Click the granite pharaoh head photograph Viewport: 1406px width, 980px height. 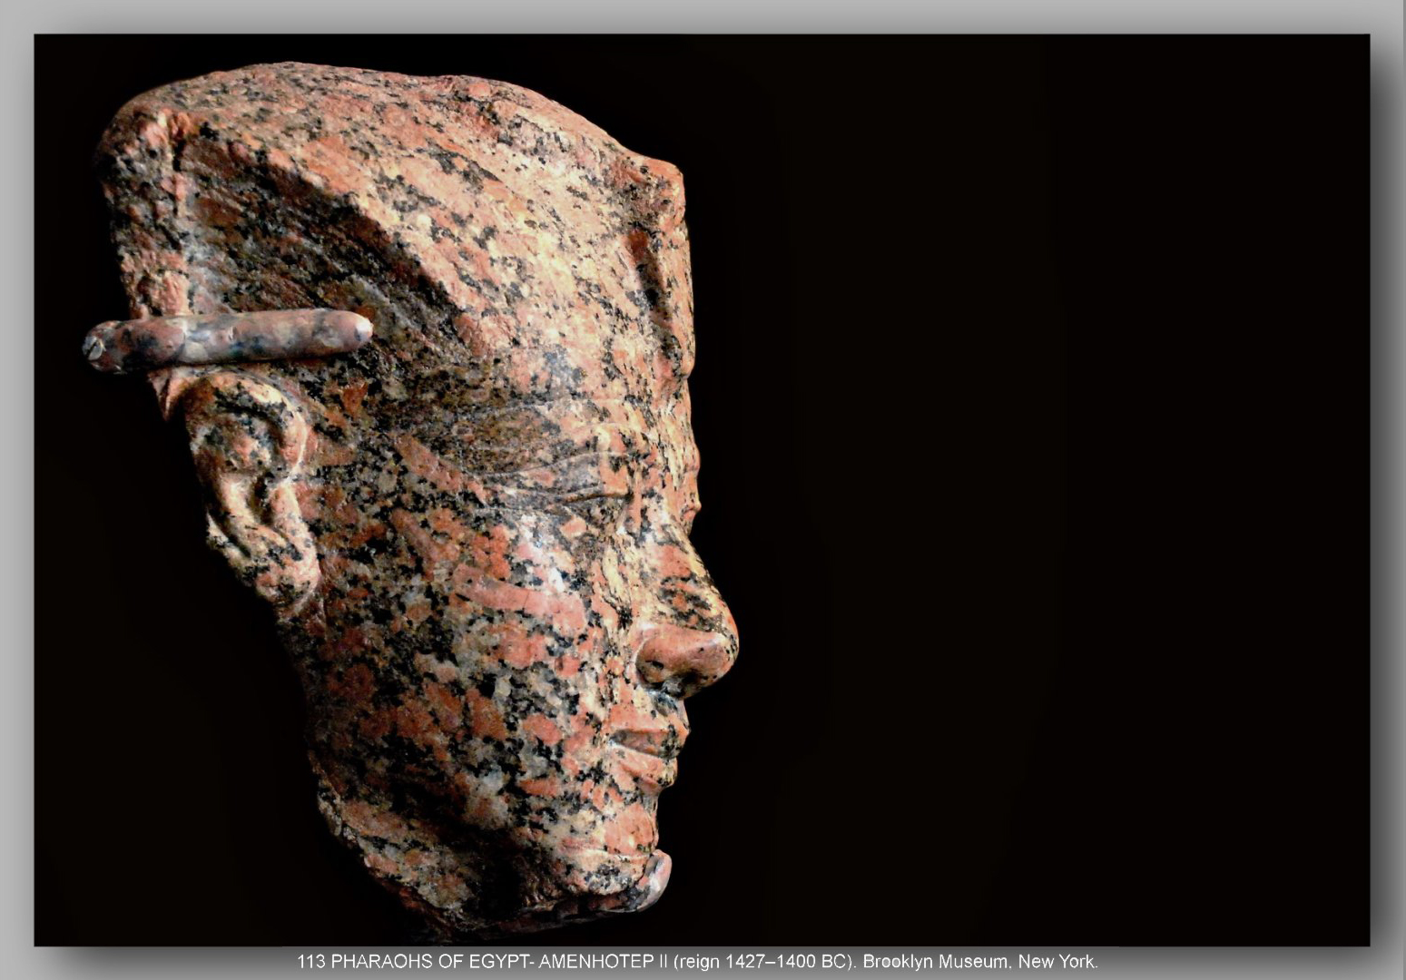[x=702, y=490]
